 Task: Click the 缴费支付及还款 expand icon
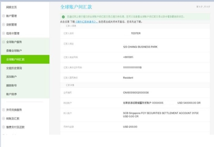click(x=4, y=127)
